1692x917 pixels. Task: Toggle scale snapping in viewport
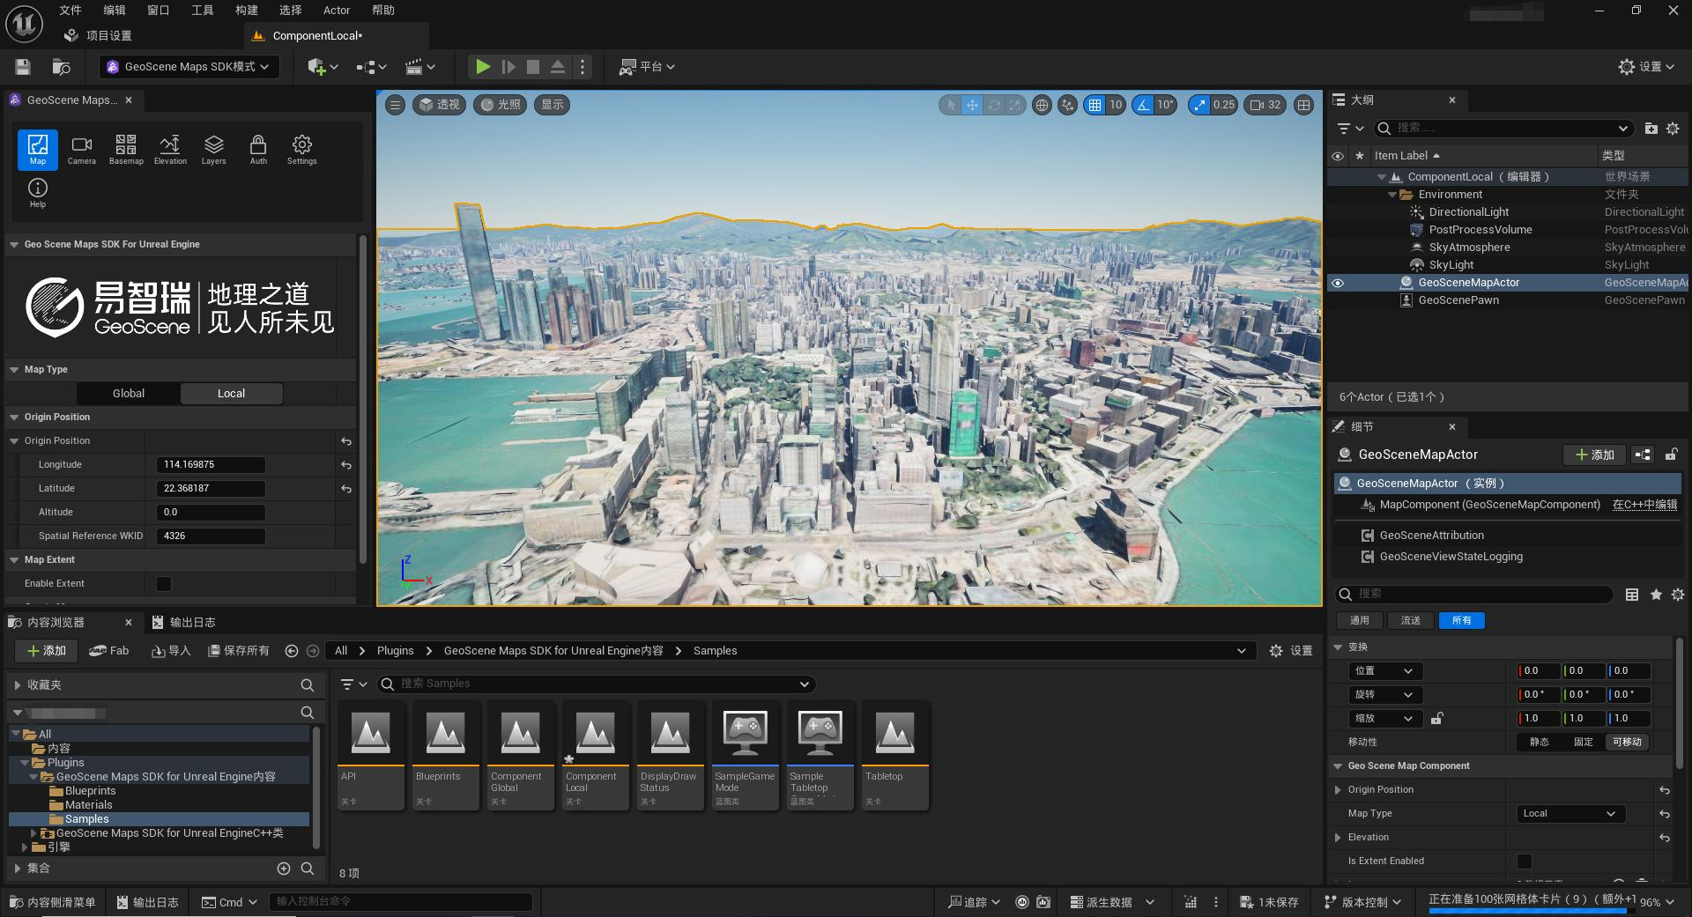point(1198,105)
